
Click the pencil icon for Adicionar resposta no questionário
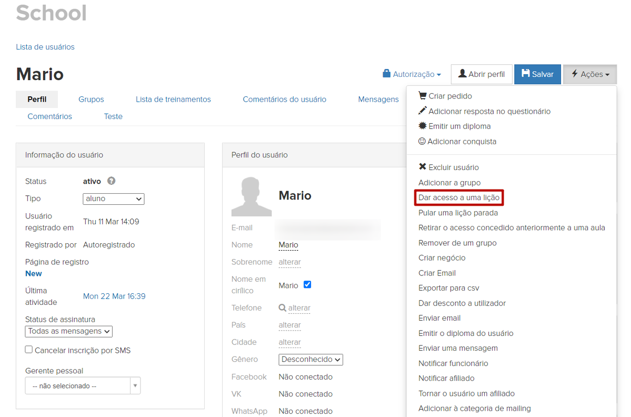[422, 111]
